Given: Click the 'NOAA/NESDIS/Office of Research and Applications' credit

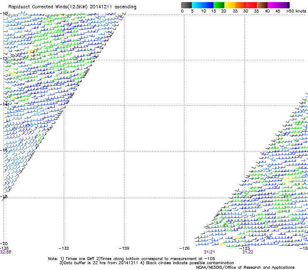Looking at the screenshot, I should [x=245, y=268].
